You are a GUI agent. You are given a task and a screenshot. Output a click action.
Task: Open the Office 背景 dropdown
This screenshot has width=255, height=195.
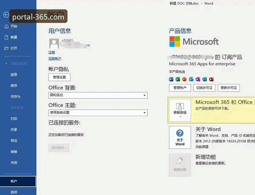coord(98,95)
